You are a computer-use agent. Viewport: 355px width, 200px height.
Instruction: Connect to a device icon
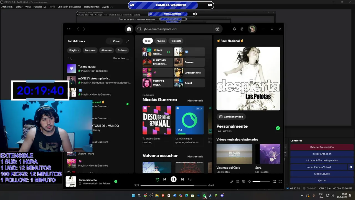pyautogui.click(x=244, y=182)
